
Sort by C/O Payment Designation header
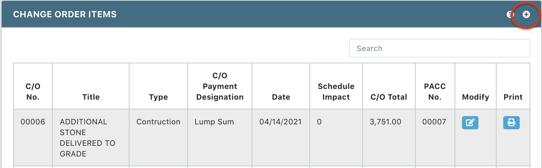coord(220,86)
